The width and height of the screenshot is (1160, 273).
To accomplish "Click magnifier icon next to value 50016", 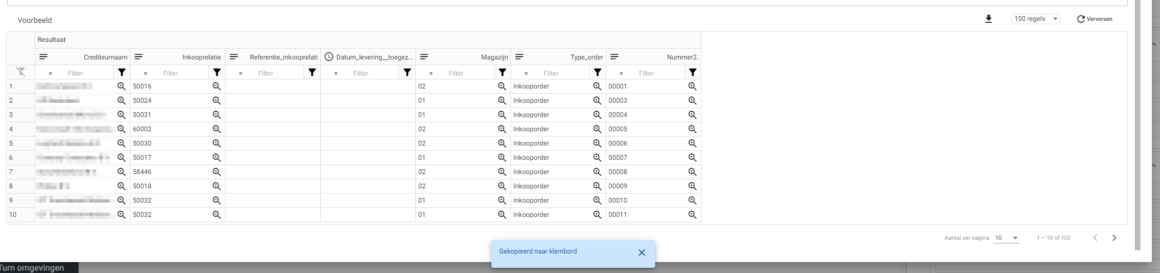I will point(216,87).
